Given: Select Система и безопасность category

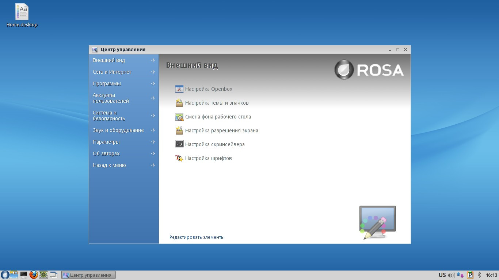Looking at the screenshot, I should [x=109, y=116].
